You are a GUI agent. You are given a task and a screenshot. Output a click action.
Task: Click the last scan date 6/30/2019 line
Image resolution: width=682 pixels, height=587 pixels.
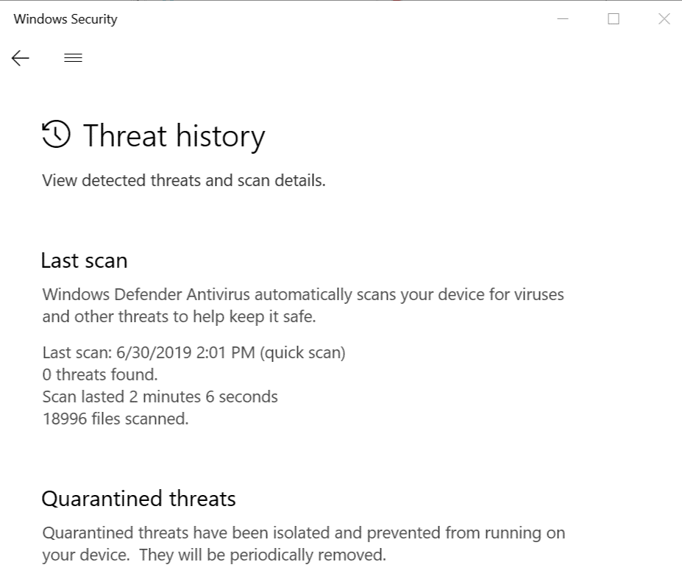click(193, 352)
